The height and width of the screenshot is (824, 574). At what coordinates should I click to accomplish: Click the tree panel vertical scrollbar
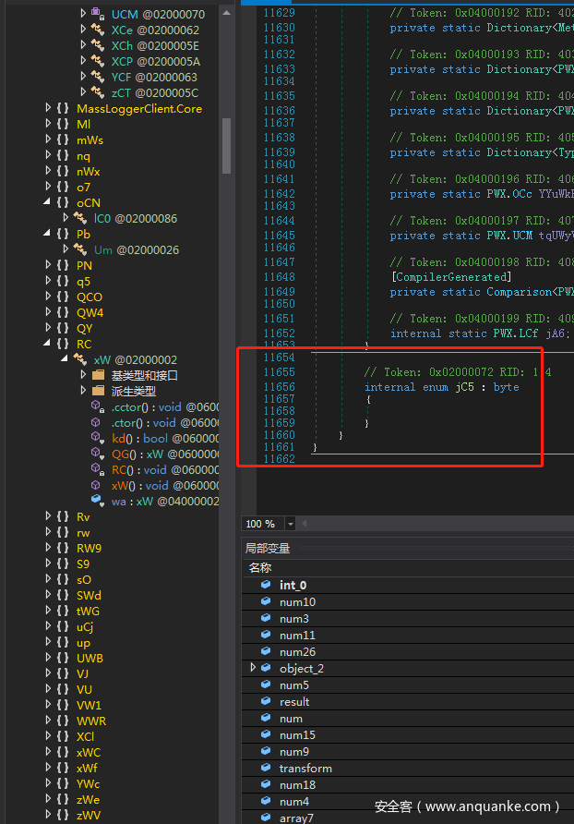[226, 139]
